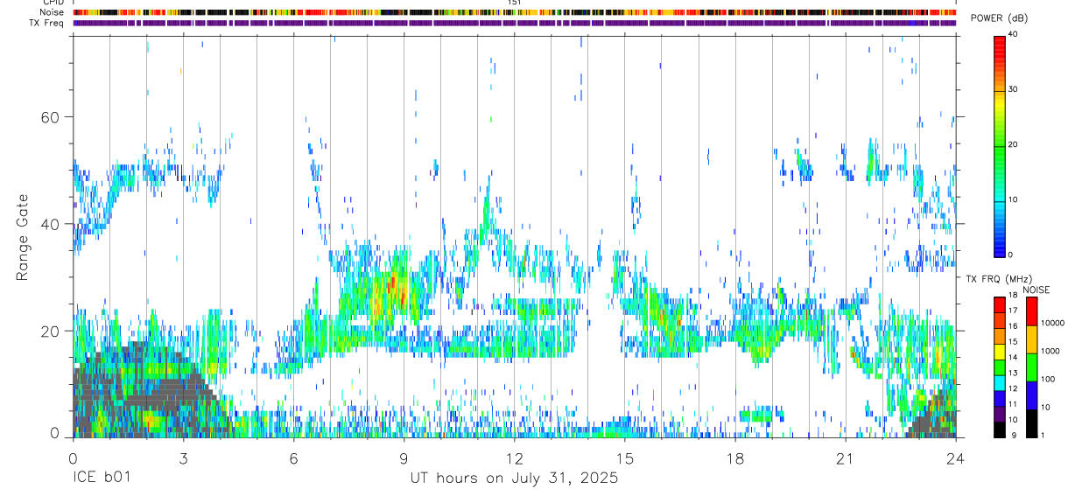1075x496 pixels.
Task: Click the UT hour tick label 21
Action: [x=846, y=458]
